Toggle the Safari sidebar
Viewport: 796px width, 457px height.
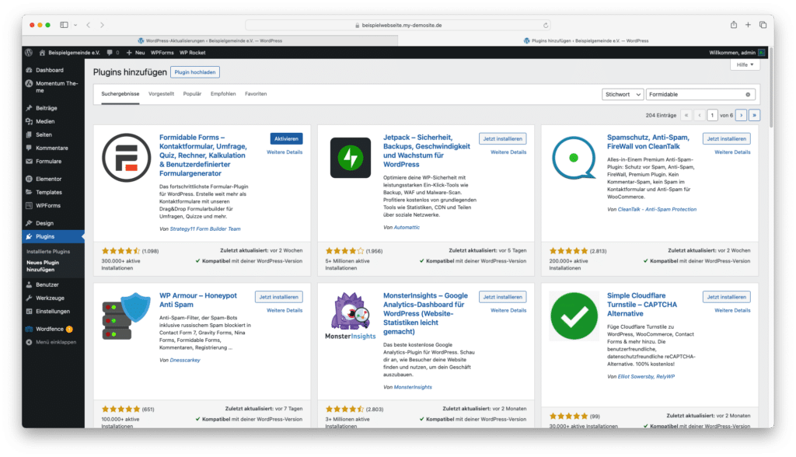tap(64, 24)
